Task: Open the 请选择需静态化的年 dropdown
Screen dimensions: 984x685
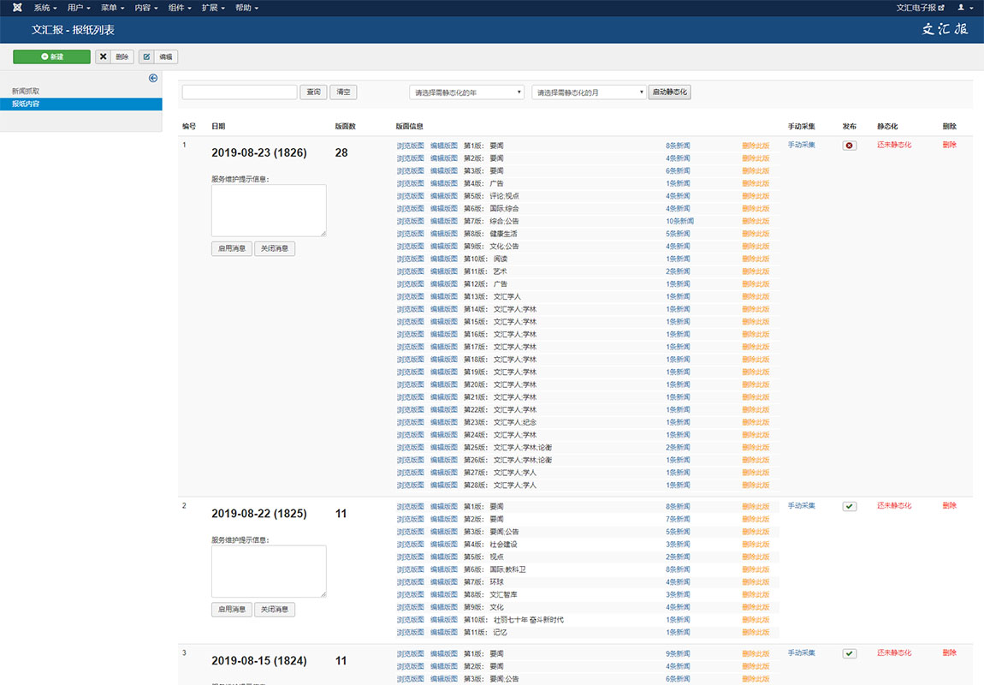Action: point(466,92)
